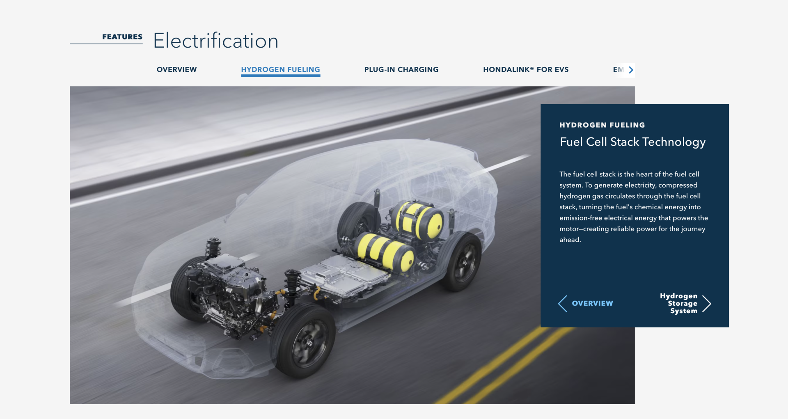
Task: Click the left arrow beside OVERVIEW in the panel
Action: pyautogui.click(x=563, y=304)
